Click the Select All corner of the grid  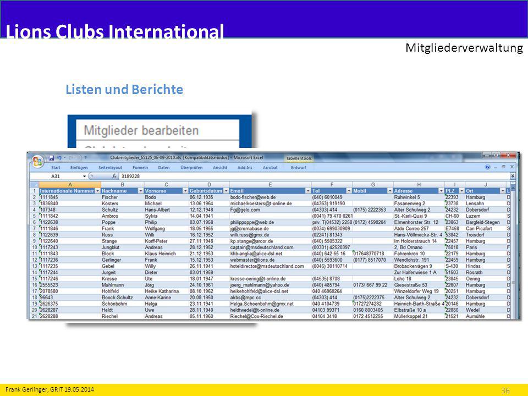pos(34,185)
